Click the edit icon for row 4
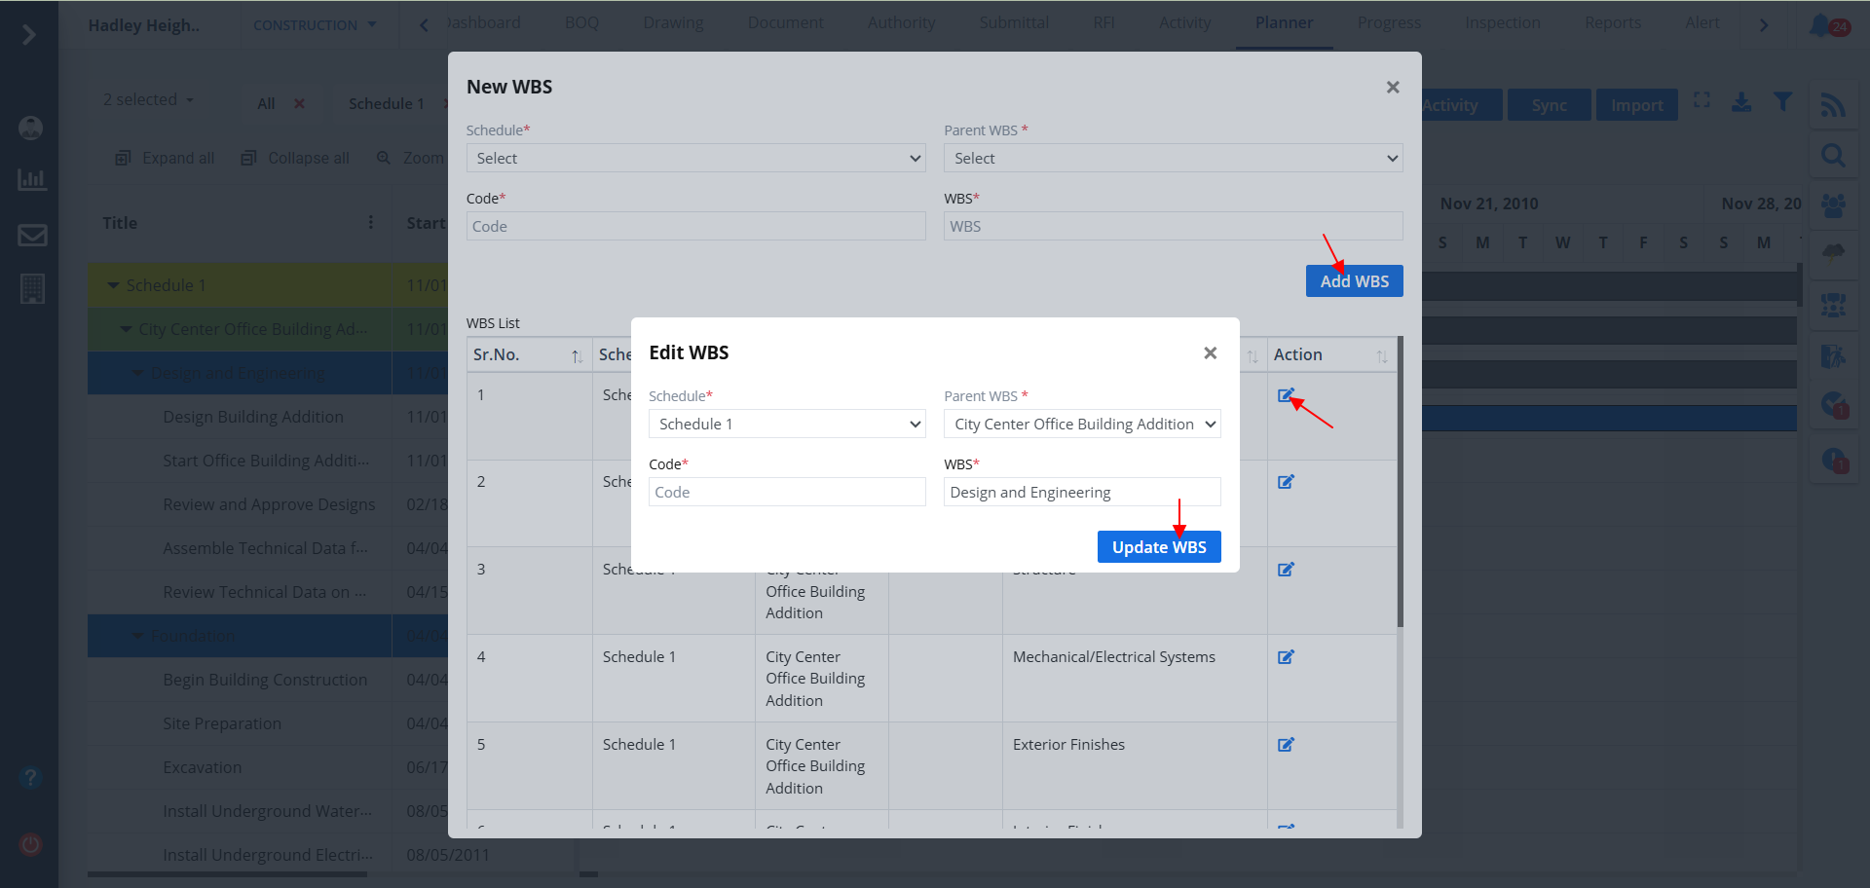 click(x=1286, y=657)
